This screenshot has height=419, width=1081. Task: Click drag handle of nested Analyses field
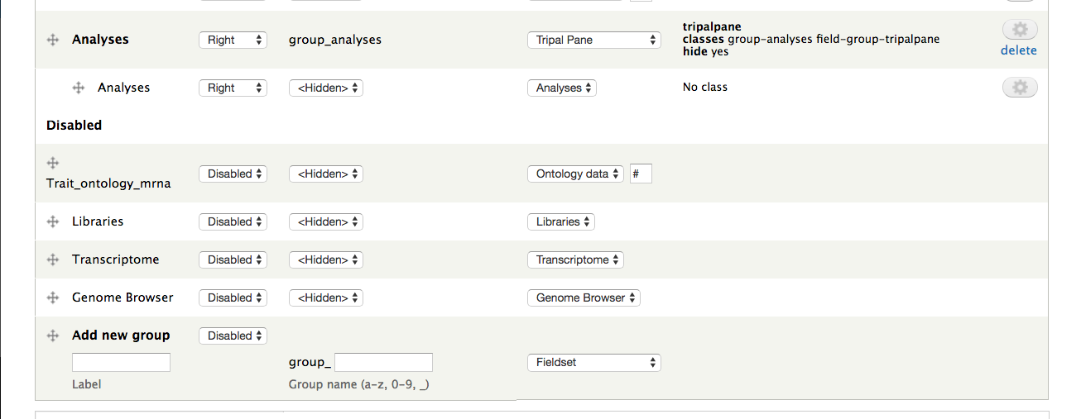click(79, 88)
